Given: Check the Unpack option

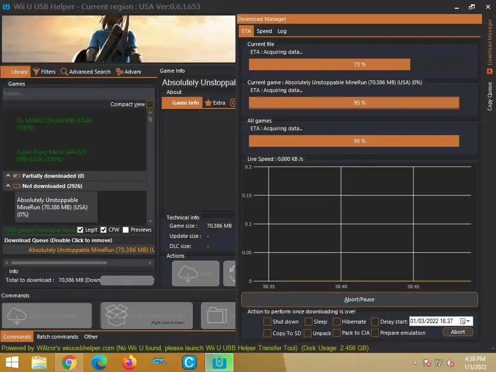Looking at the screenshot, I should coord(308,333).
